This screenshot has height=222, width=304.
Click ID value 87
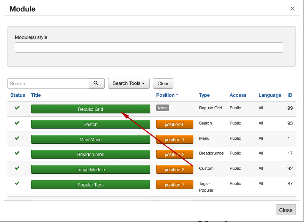[x=290, y=183]
